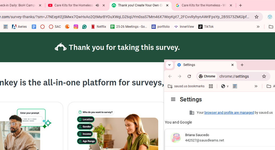Expand overflow bookmarks in the Settings window
Image resolution: width=275 pixels, height=150 pixels.
pyautogui.click(x=256, y=86)
